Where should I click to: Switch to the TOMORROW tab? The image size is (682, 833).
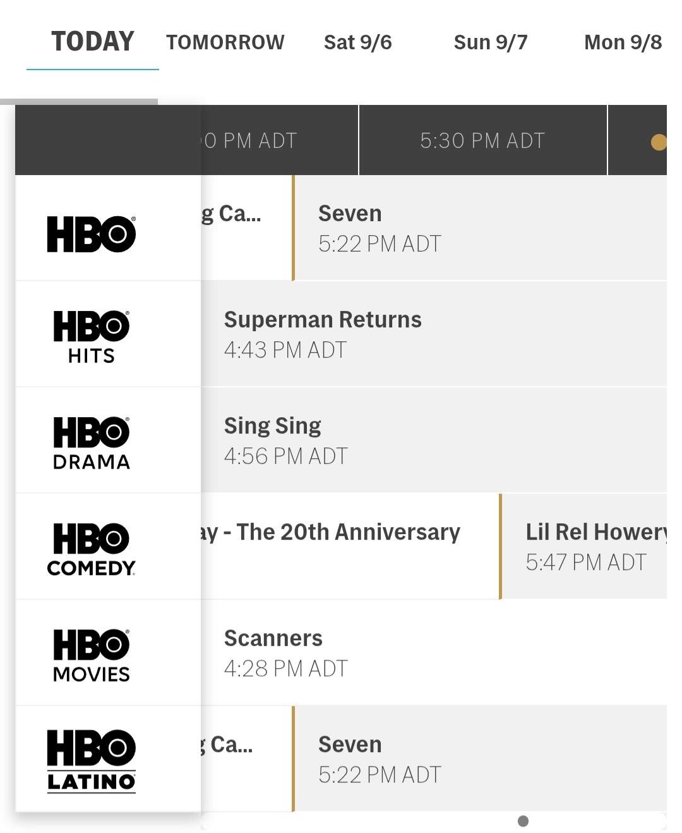[x=225, y=42]
